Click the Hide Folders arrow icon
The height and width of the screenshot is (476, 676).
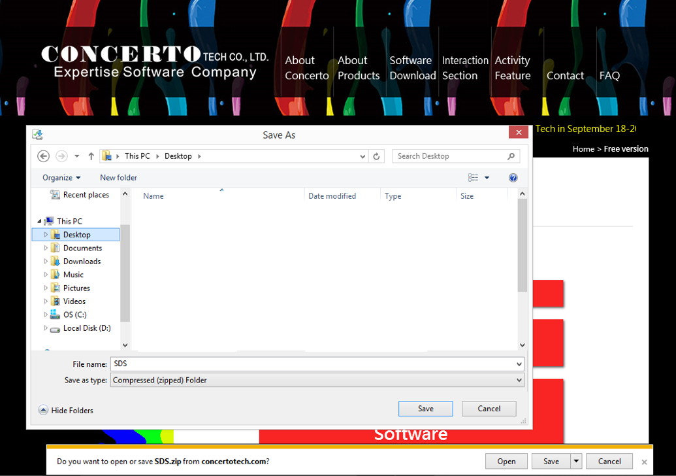coord(43,410)
